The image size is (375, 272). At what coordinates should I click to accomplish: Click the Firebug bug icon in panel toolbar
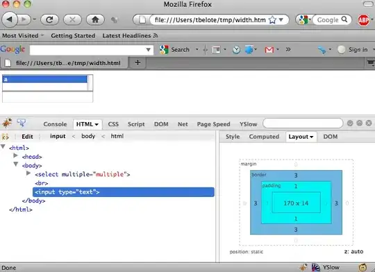pyautogui.click(x=7, y=124)
